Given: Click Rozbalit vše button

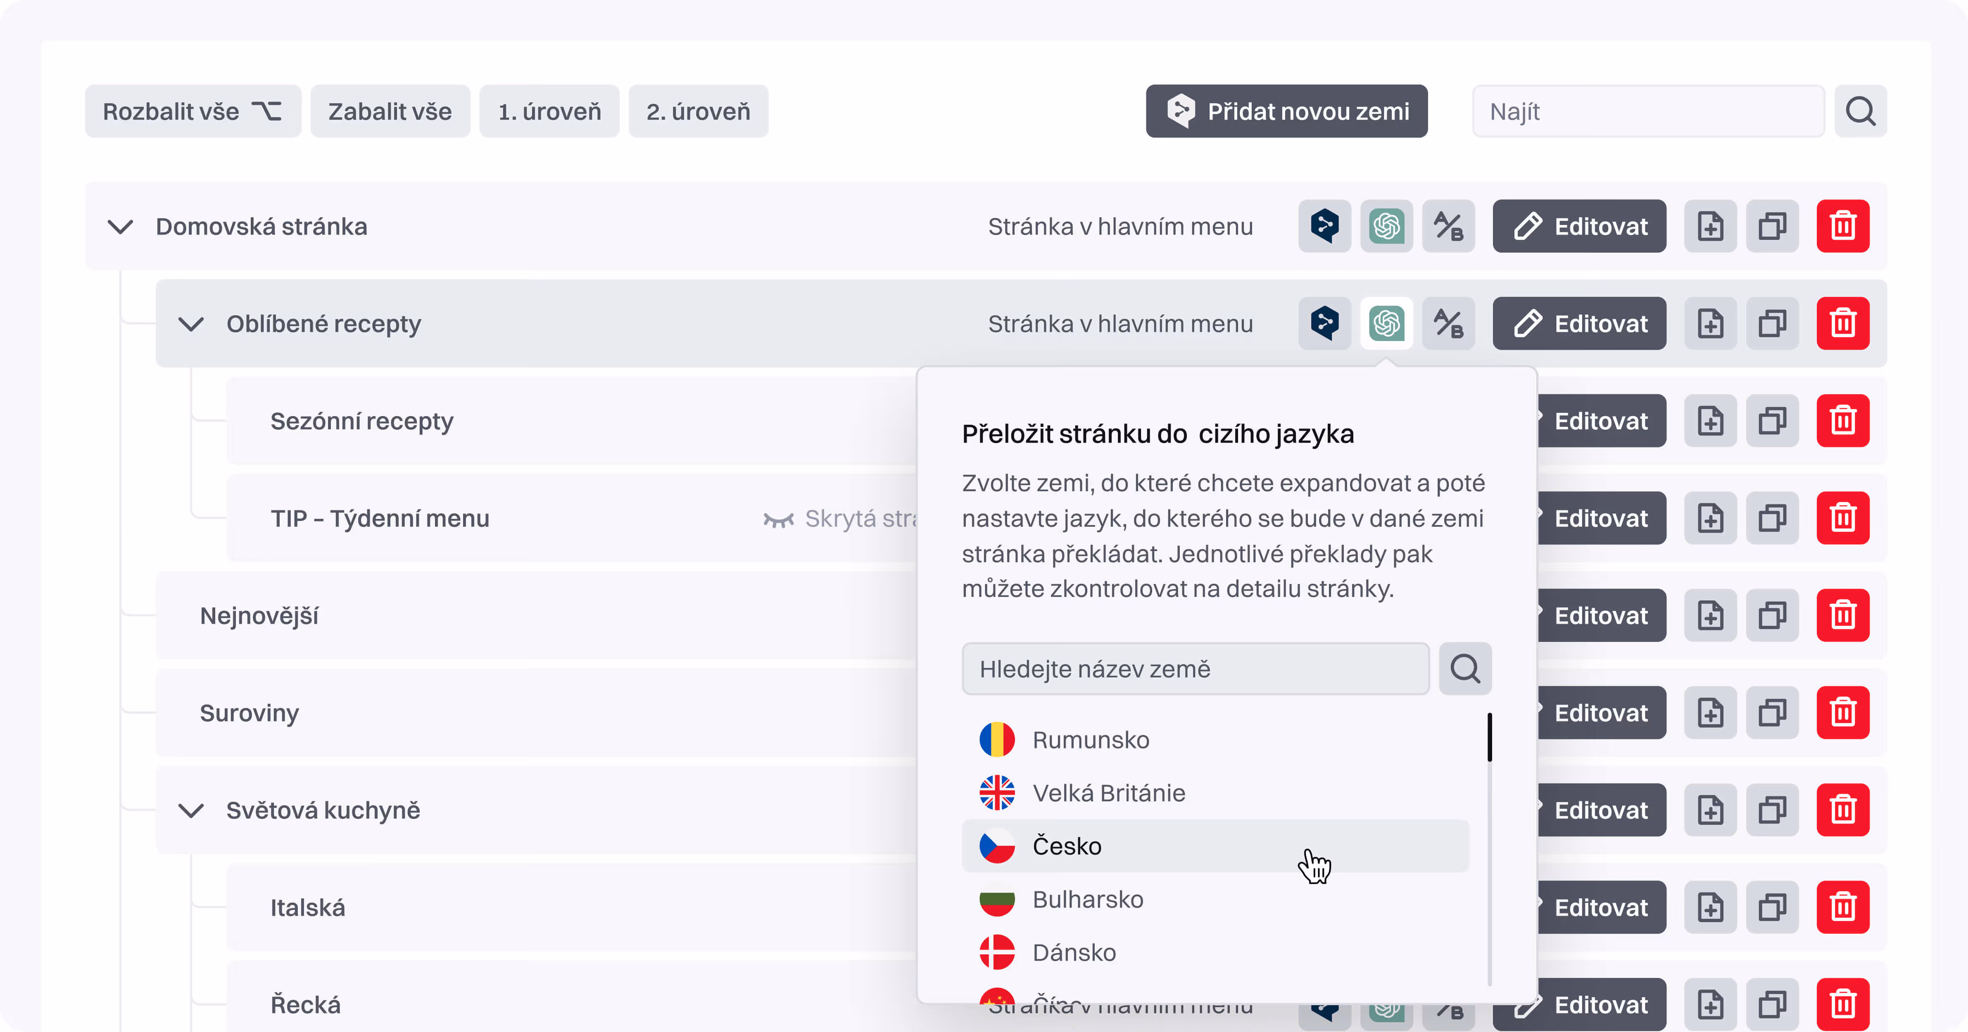Looking at the screenshot, I should 193,111.
